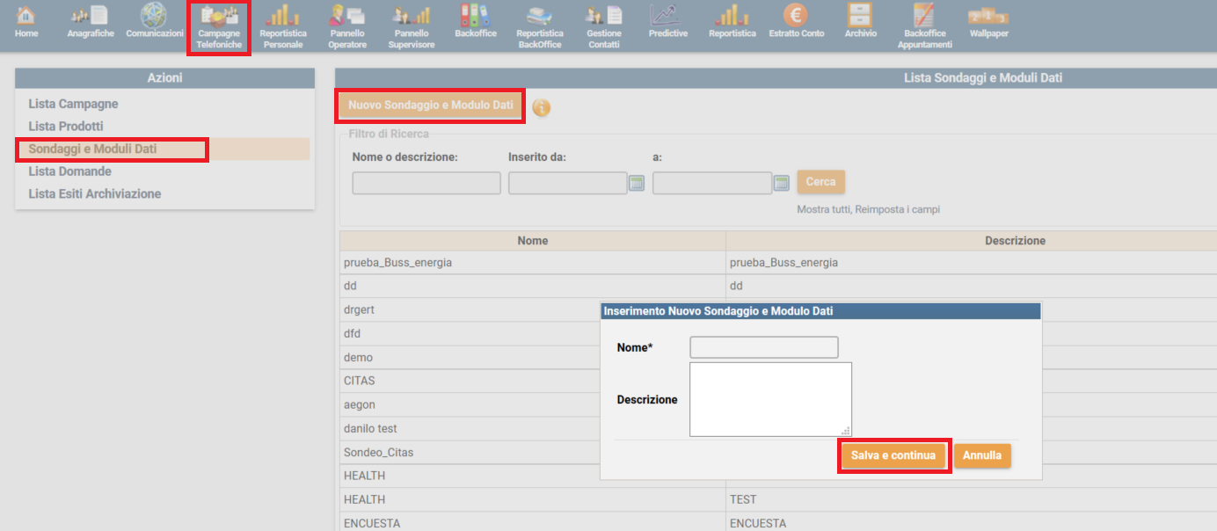Focus the Inserito da date field

click(x=568, y=183)
